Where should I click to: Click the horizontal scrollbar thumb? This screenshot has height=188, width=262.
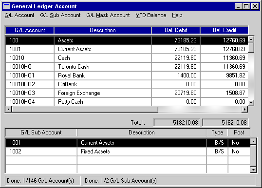[85, 109]
